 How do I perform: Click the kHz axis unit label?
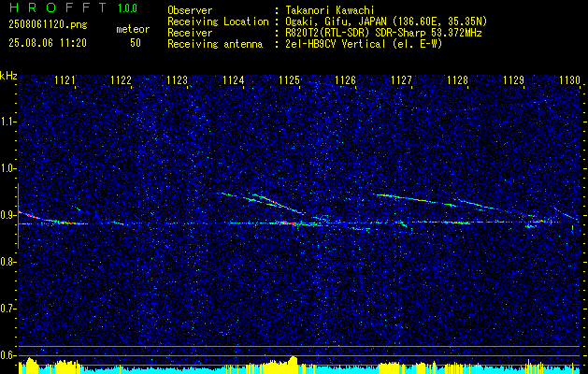(x=8, y=76)
